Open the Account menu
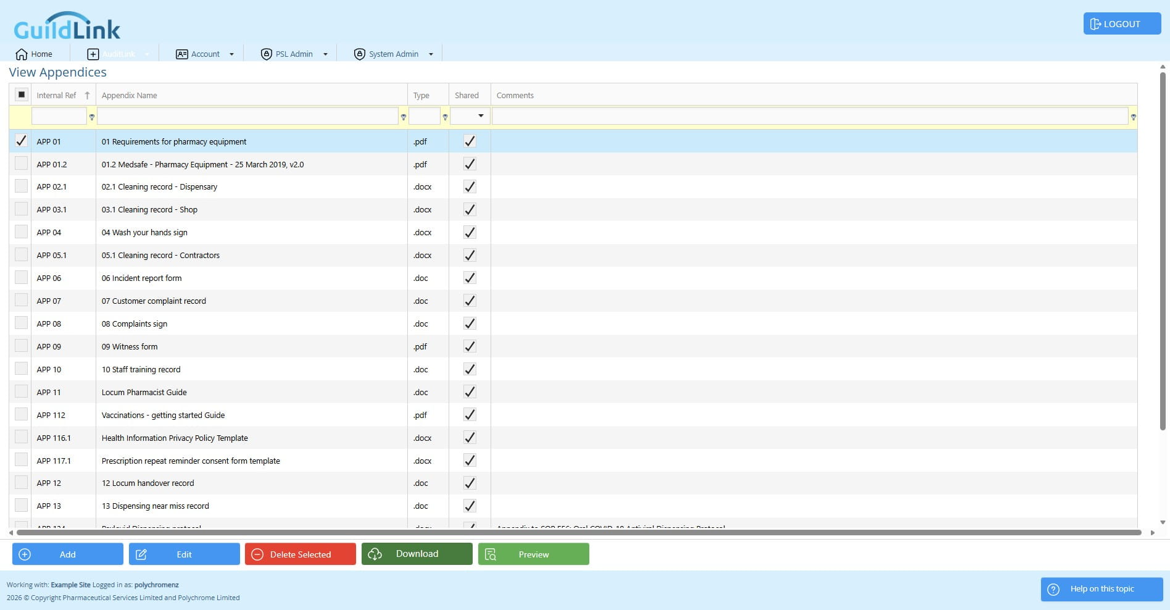Screen dimensions: 1170x610 [x=205, y=54]
